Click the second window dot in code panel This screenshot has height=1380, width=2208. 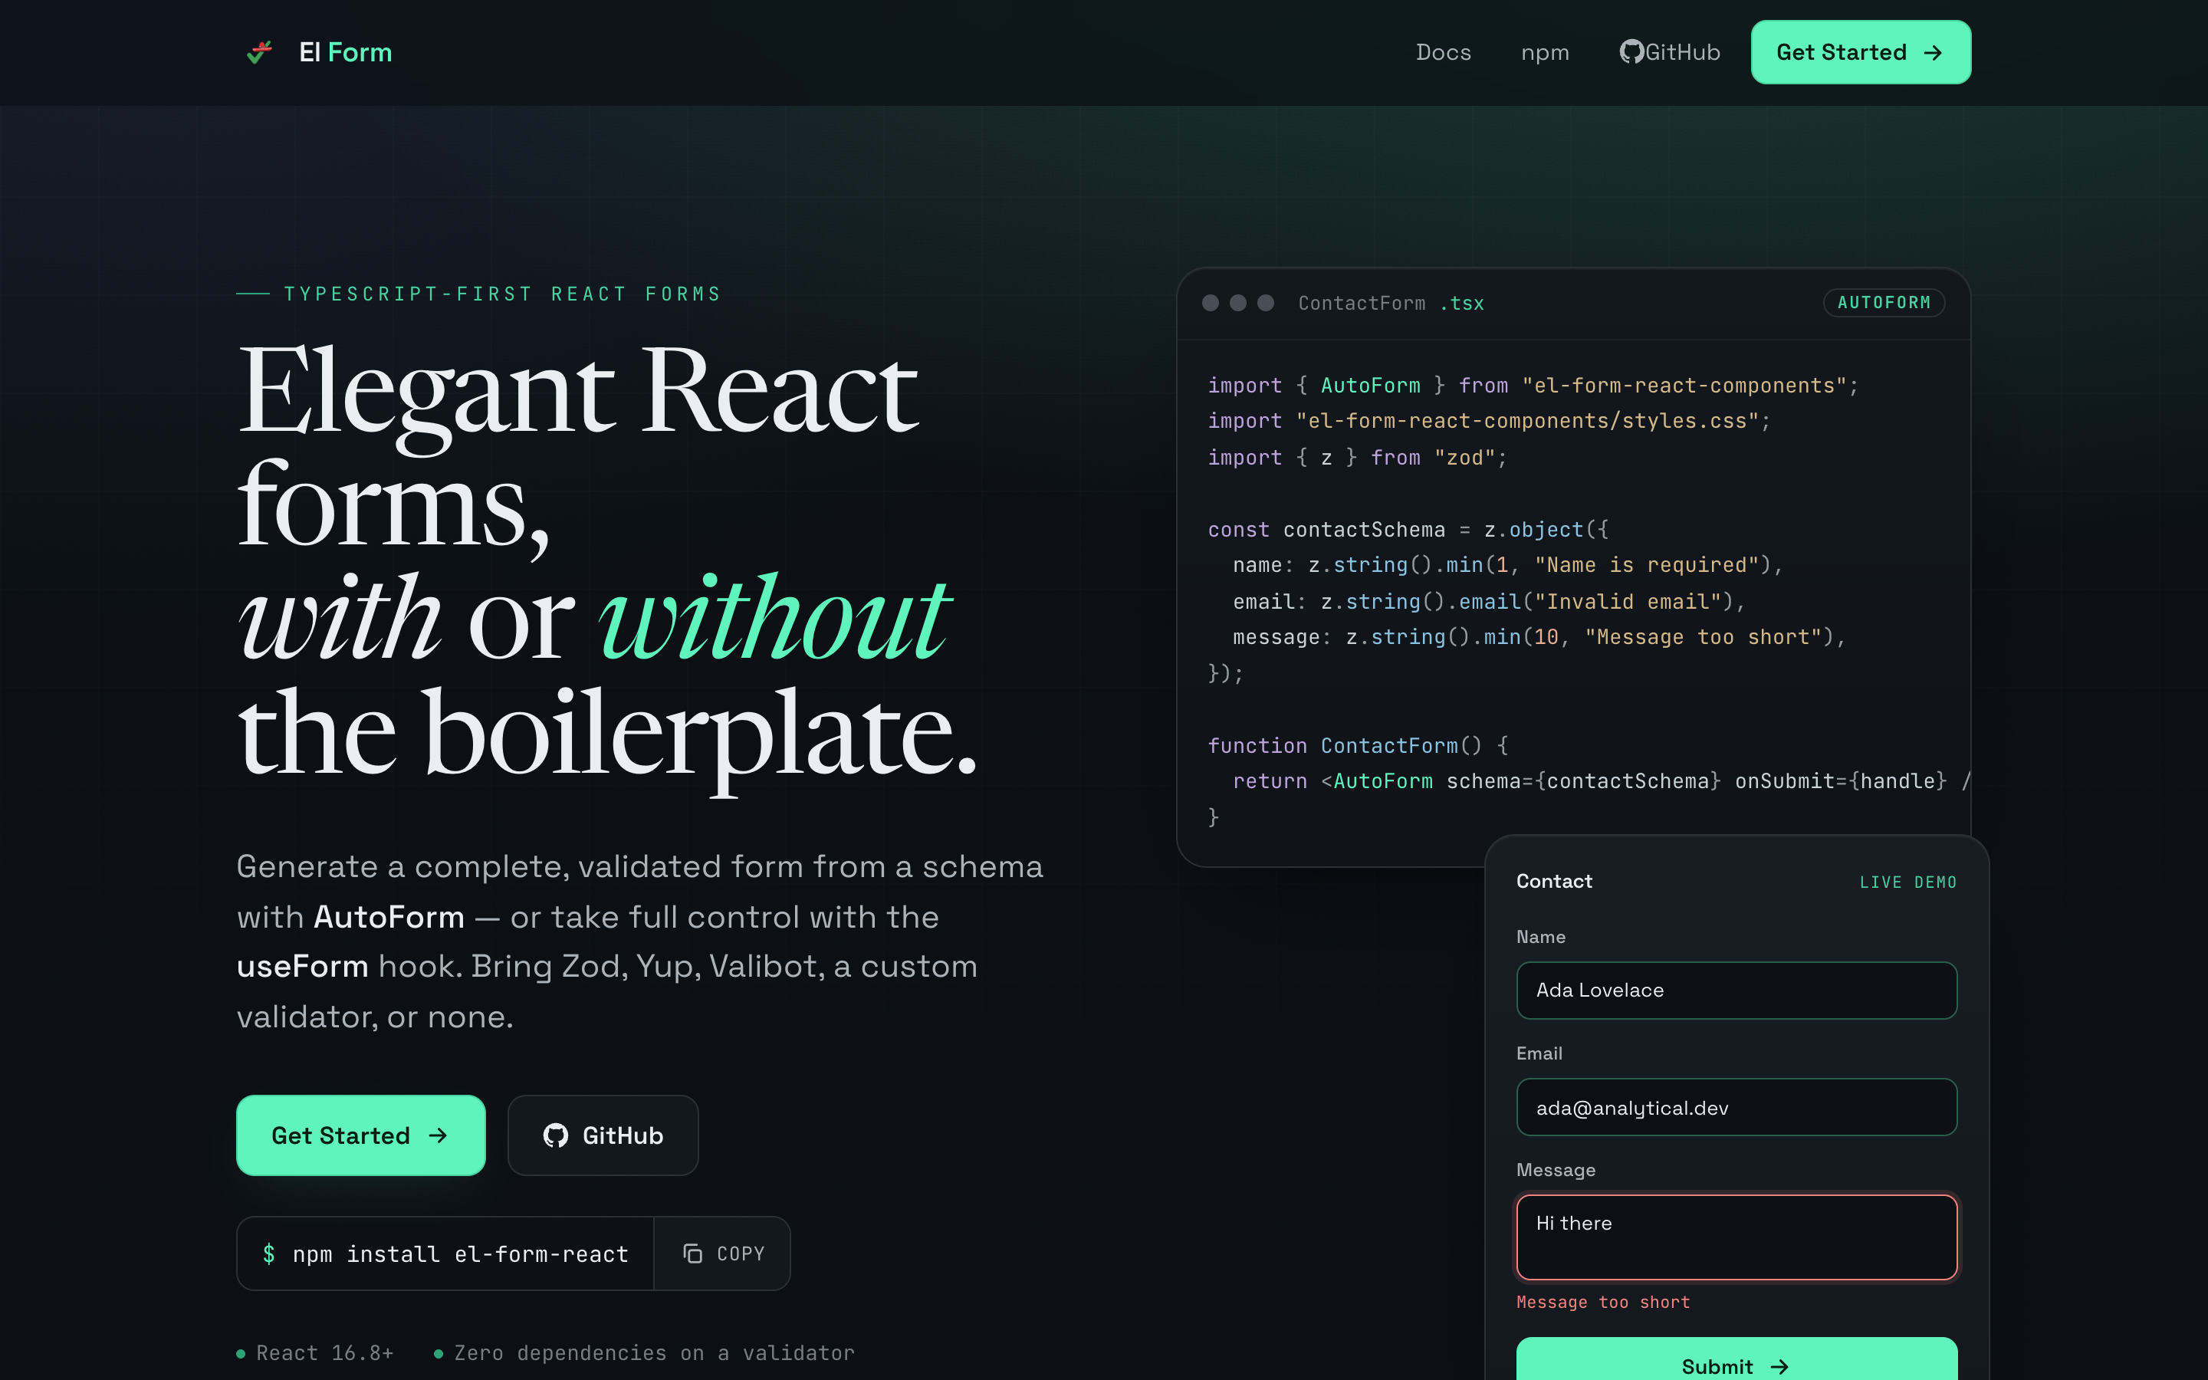click(1238, 303)
